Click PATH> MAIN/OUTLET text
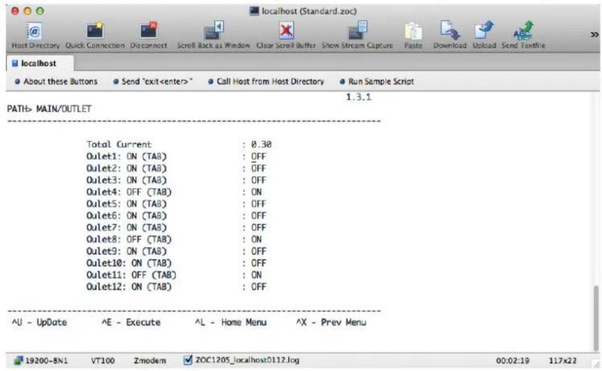This screenshot has width=602, height=371. click(x=49, y=109)
